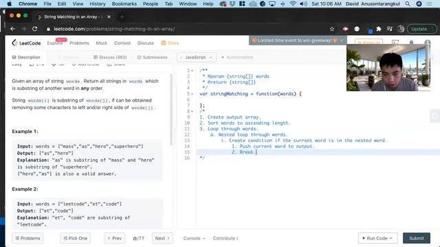440x247 pixels.
Task: Expand the Run Code options arrow
Action: (x=391, y=238)
